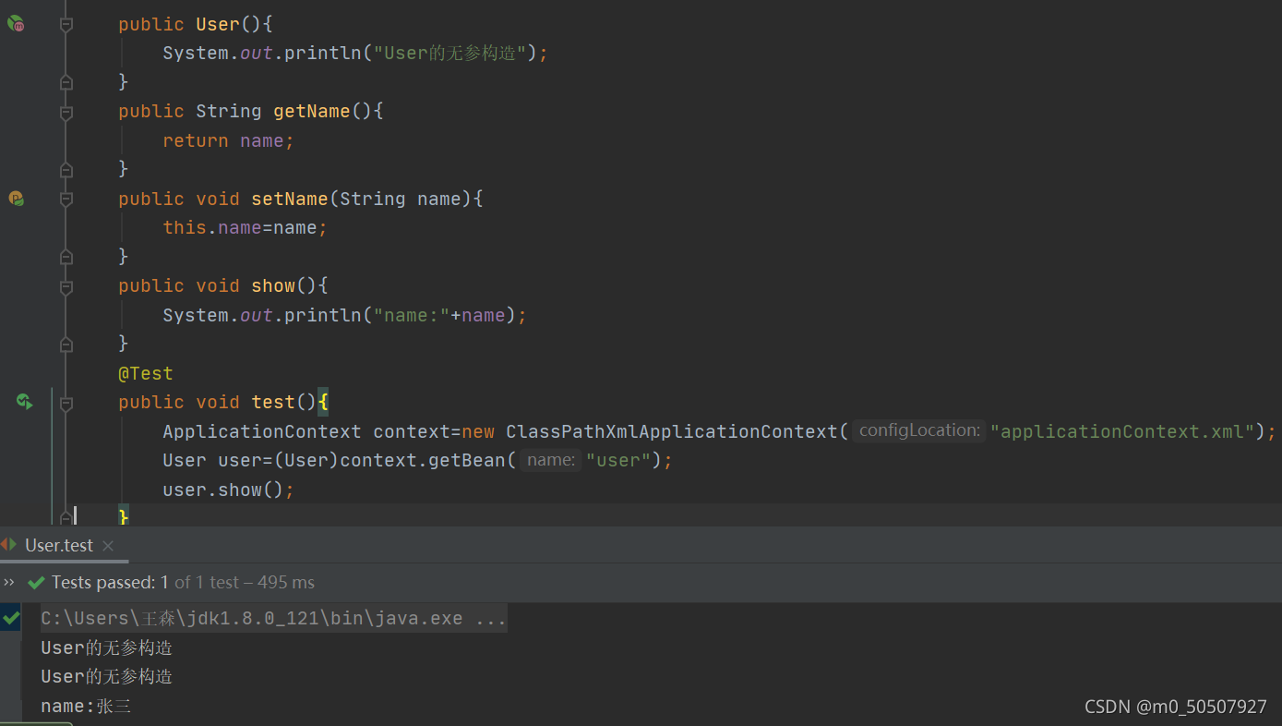The height and width of the screenshot is (726, 1282).
Task: Click the closing yellow brace of test()
Action: click(x=124, y=517)
